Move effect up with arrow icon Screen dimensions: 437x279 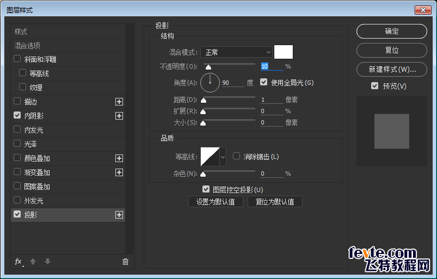pos(33,262)
